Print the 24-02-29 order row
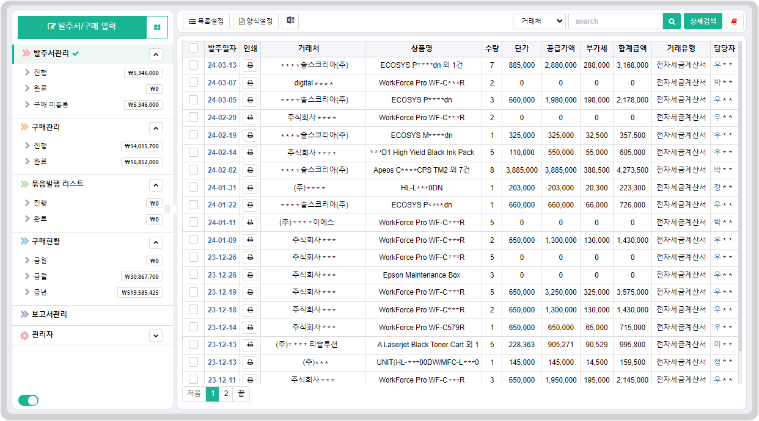This screenshot has height=421, width=759. coord(250,118)
